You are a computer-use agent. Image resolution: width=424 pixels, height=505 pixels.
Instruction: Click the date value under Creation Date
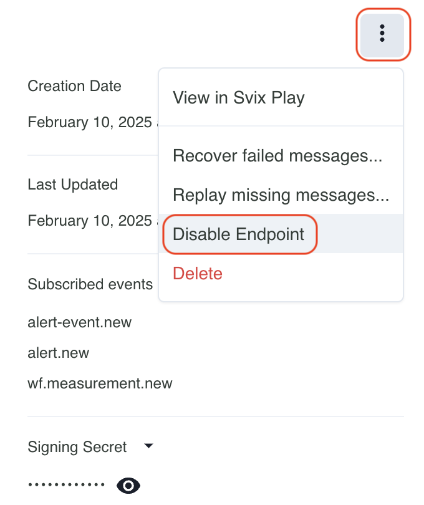[89, 122]
